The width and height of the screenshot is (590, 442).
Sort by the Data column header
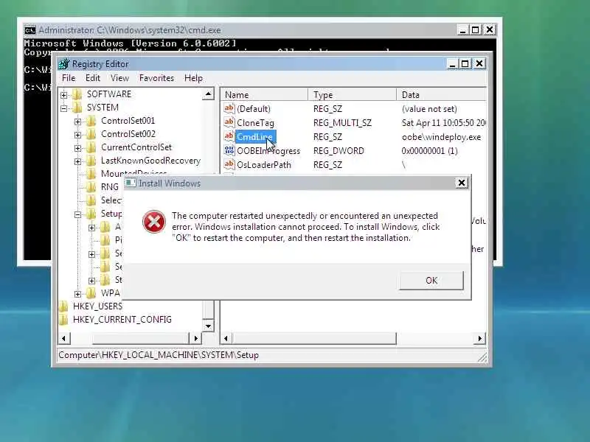(x=441, y=95)
